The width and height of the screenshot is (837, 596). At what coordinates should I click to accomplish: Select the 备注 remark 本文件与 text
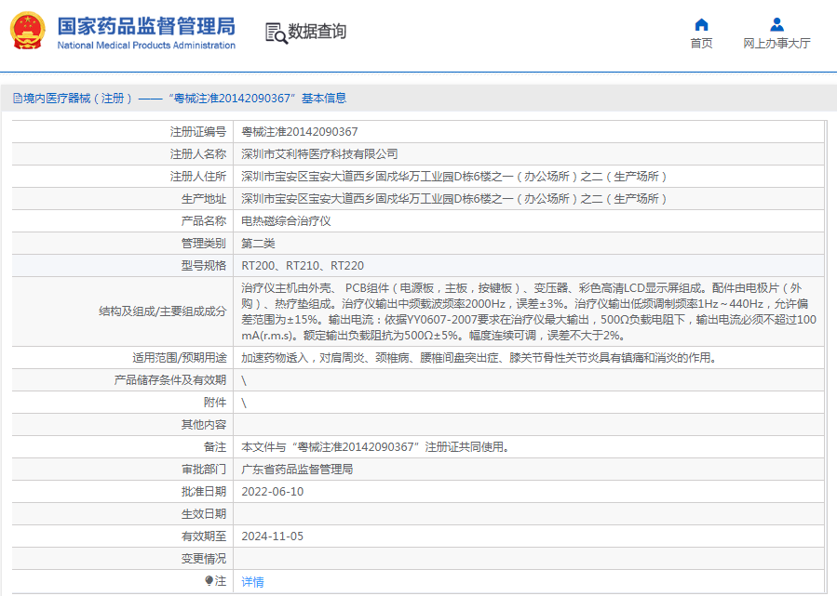coord(377,447)
